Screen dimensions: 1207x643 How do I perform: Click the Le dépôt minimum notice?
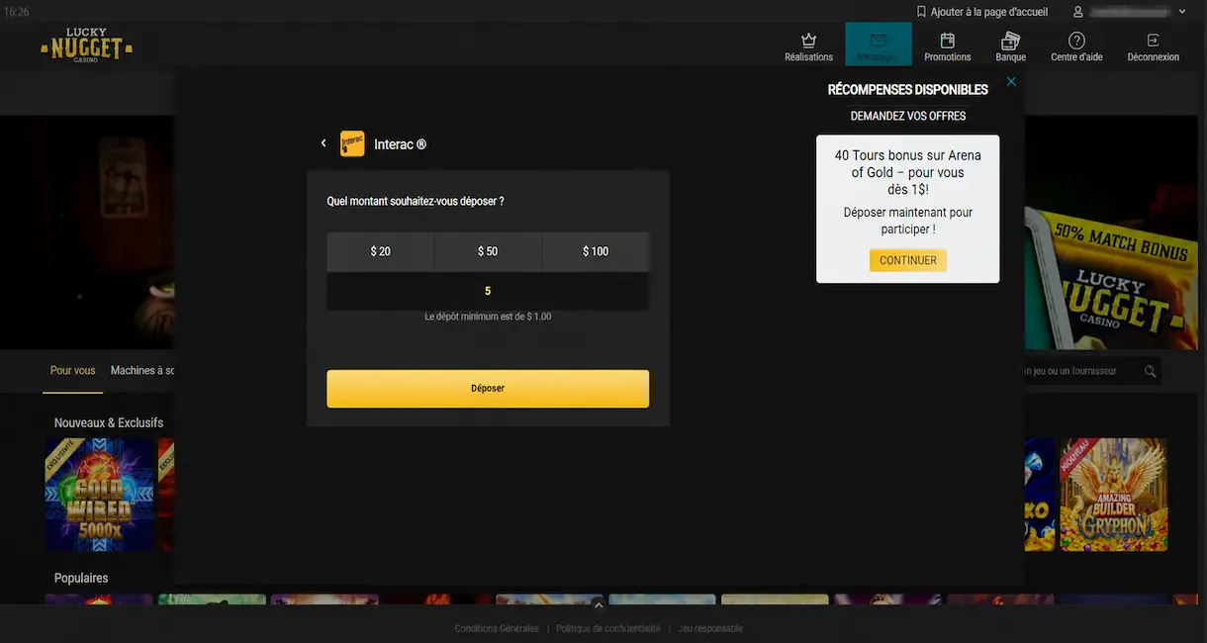tap(488, 317)
